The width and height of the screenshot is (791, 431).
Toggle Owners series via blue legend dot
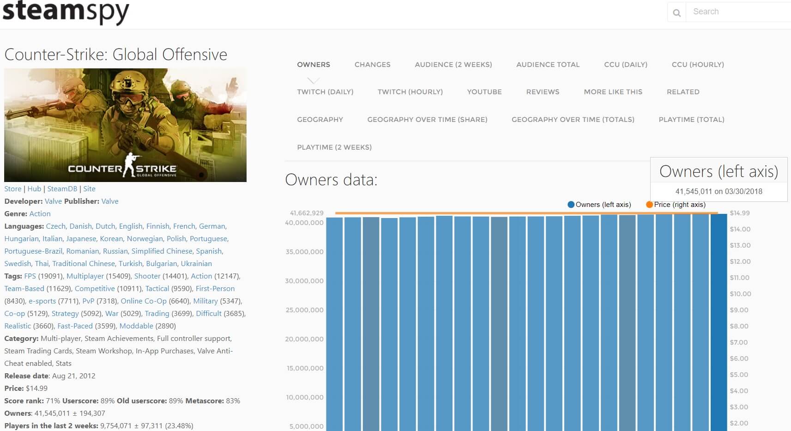(x=571, y=205)
